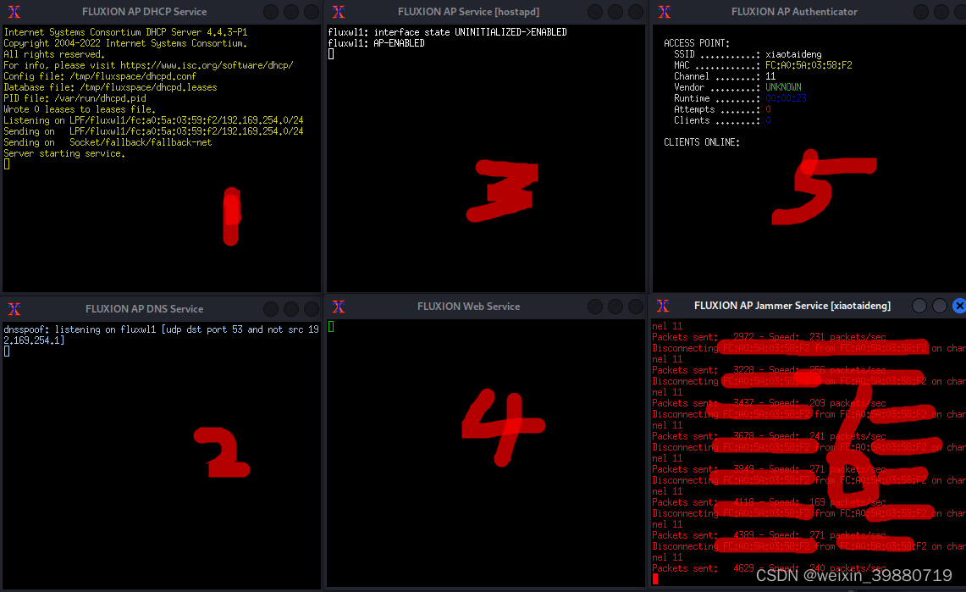
Task: Click the green cursor in Web Service terminal
Action: 331,327
